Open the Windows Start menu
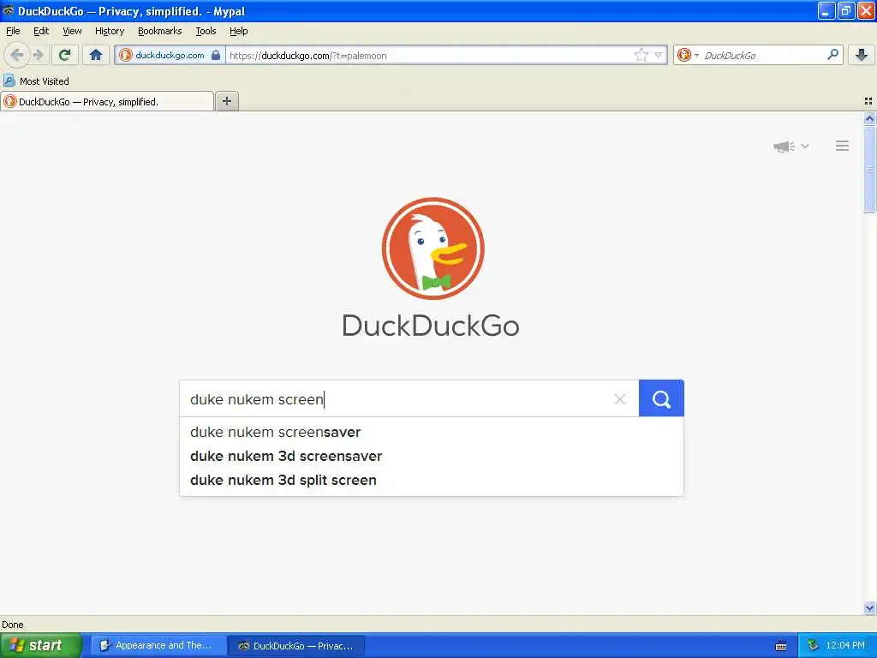The height and width of the screenshot is (658, 877). click(x=41, y=645)
